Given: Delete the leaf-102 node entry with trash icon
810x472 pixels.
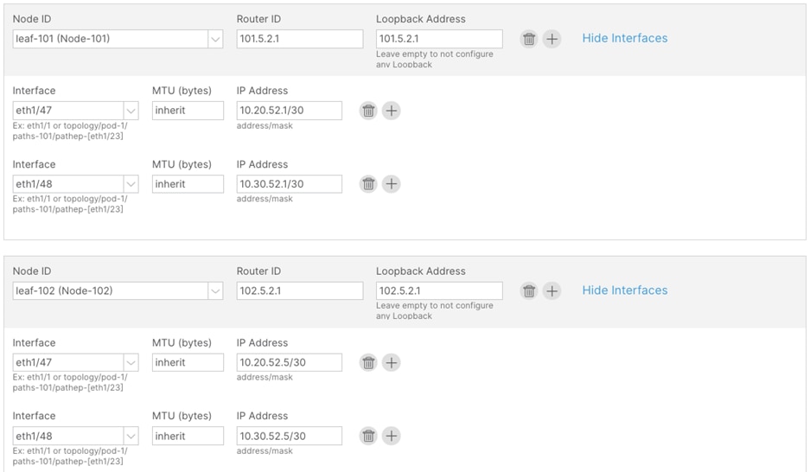Looking at the screenshot, I should [529, 290].
